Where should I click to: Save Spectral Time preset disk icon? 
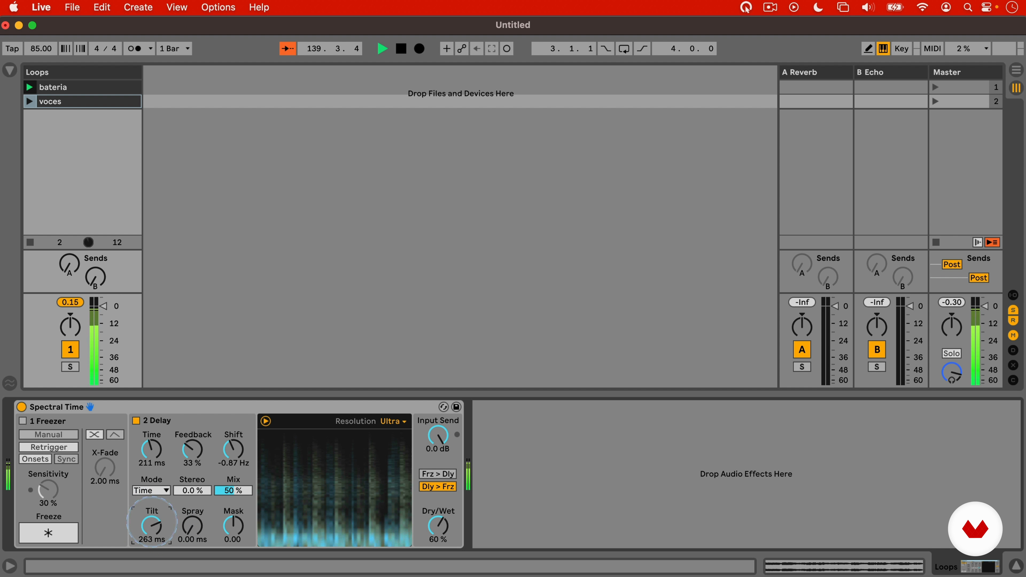tap(456, 407)
